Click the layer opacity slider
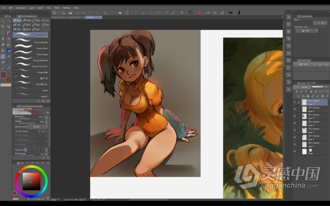Screen dimensions: 330x206 (318, 87)
